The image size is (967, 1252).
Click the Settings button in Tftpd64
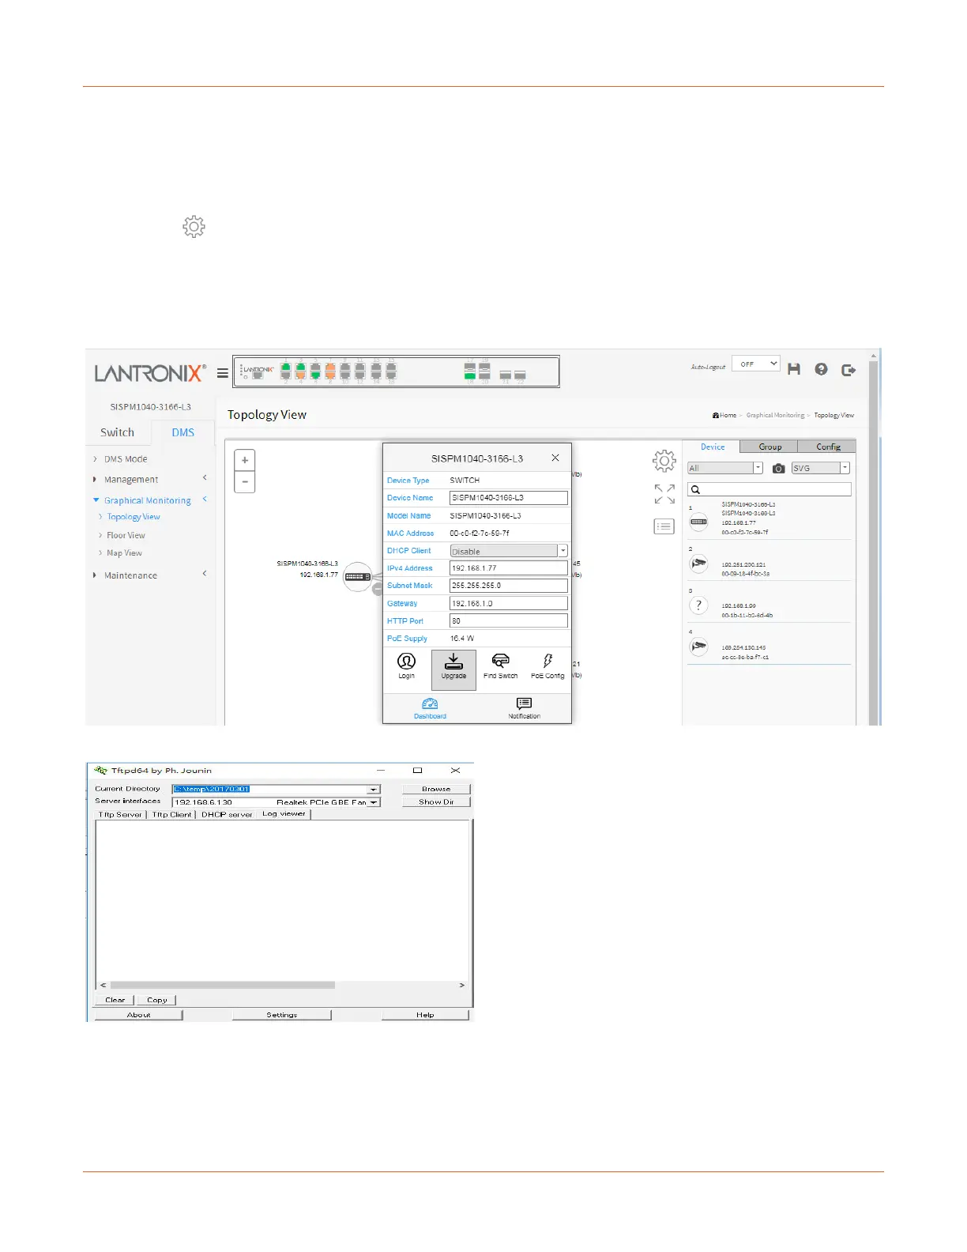281,1015
